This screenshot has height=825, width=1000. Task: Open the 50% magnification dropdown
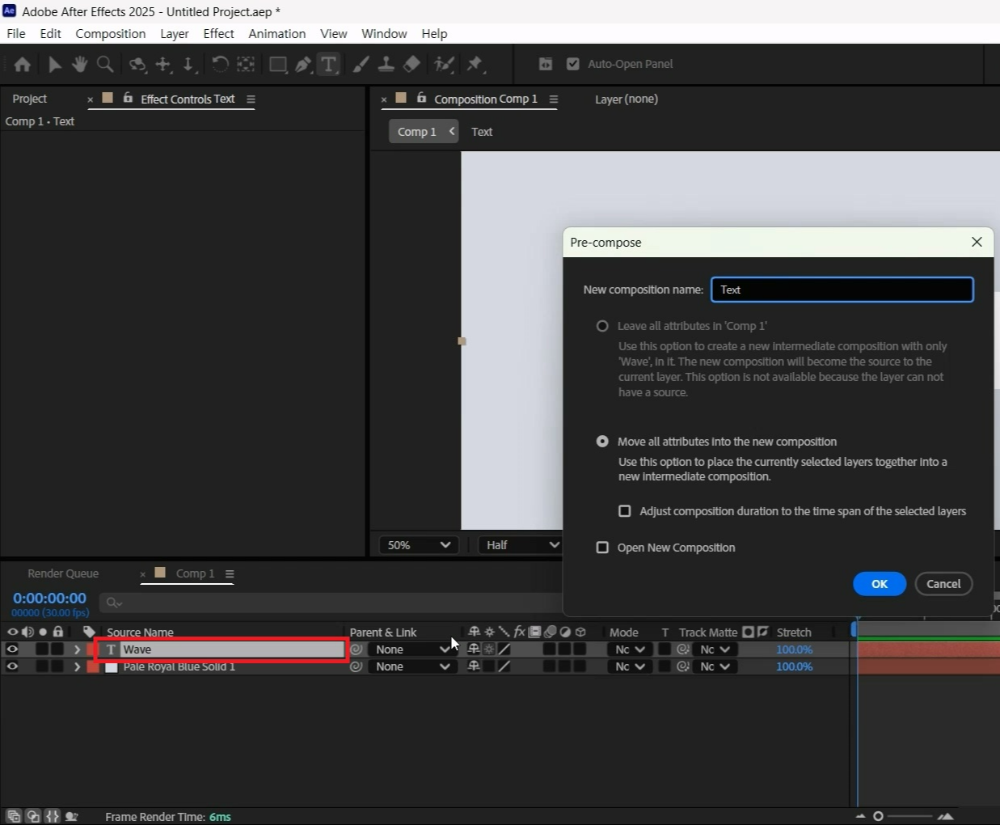pyautogui.click(x=419, y=545)
